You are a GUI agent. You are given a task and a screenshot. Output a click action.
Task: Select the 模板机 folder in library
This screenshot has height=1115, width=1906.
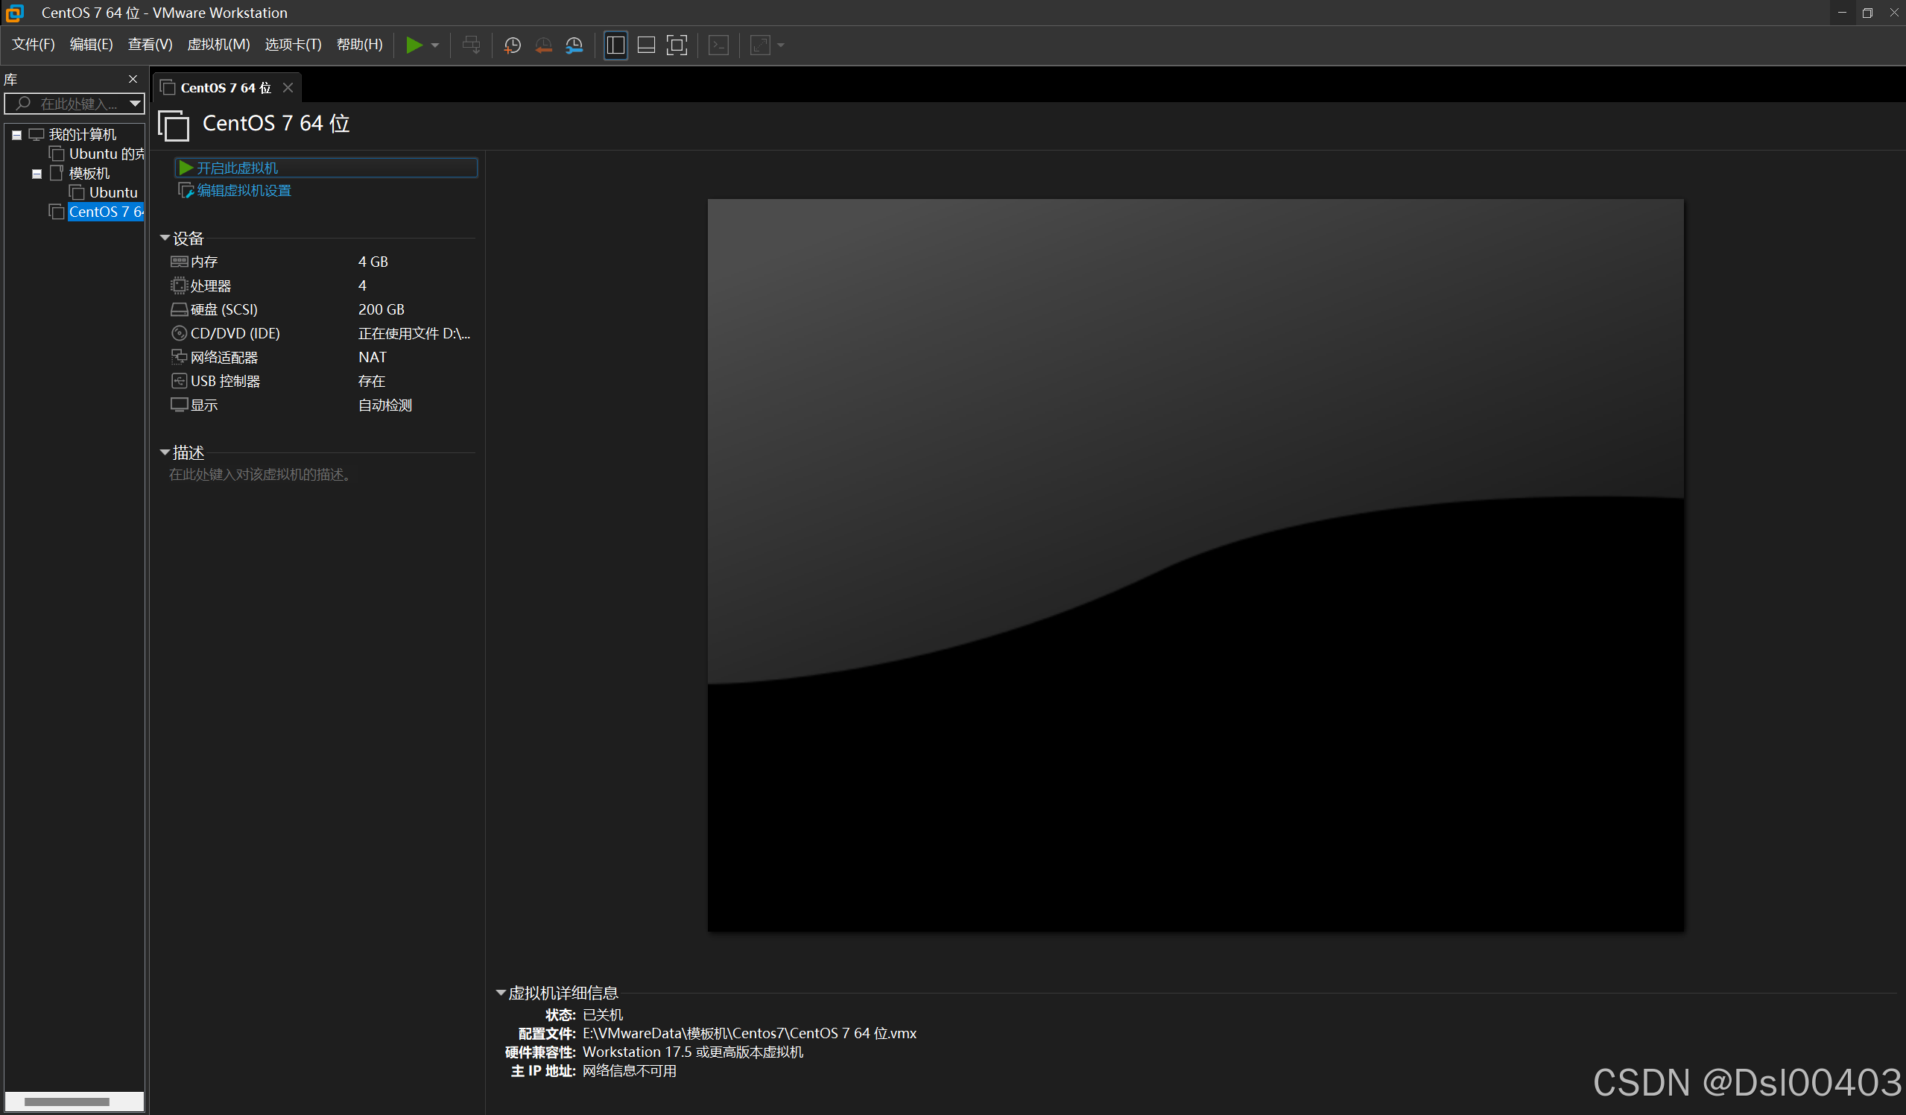coord(89,174)
